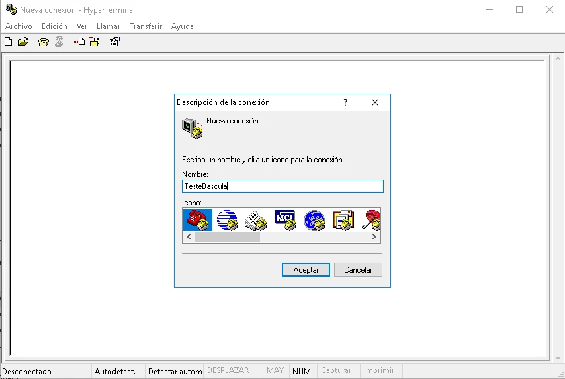Click icon list left scroll arrow

point(189,236)
